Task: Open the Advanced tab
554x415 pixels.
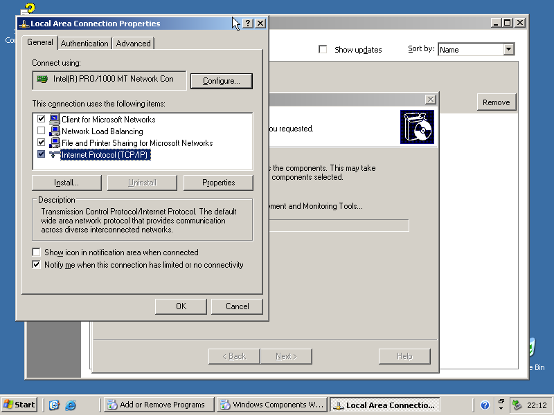Action: coord(133,44)
